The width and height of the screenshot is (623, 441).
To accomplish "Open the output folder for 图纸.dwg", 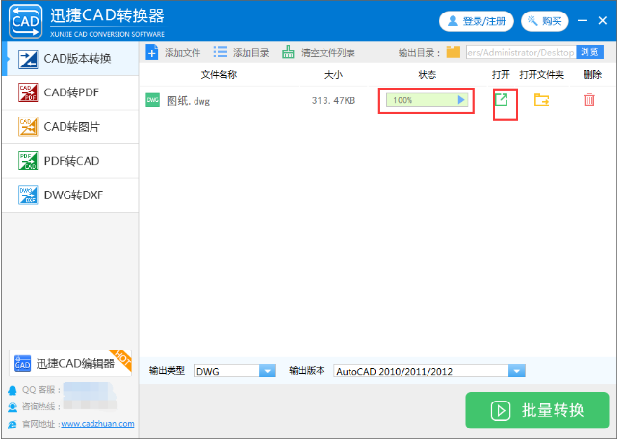I will coord(541,100).
